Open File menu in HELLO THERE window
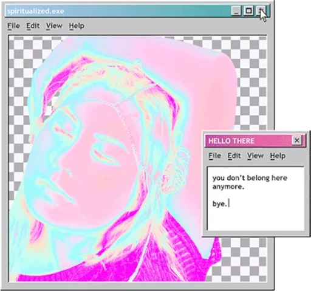Image resolution: width=311 pixels, height=291 pixels. 214,156
